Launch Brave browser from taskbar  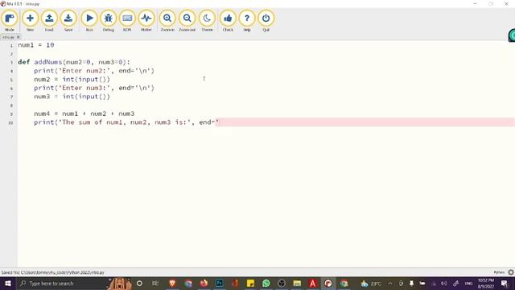(x=172, y=283)
